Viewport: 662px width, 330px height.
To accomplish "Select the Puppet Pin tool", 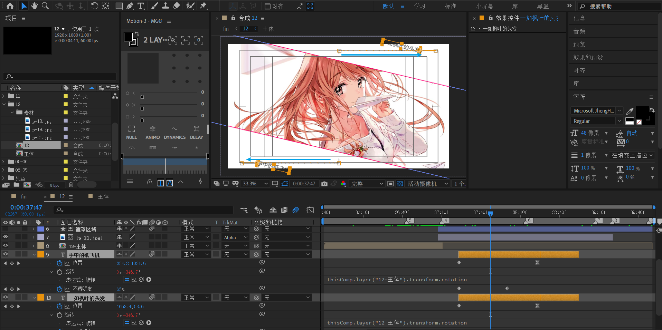I will coord(203,6).
